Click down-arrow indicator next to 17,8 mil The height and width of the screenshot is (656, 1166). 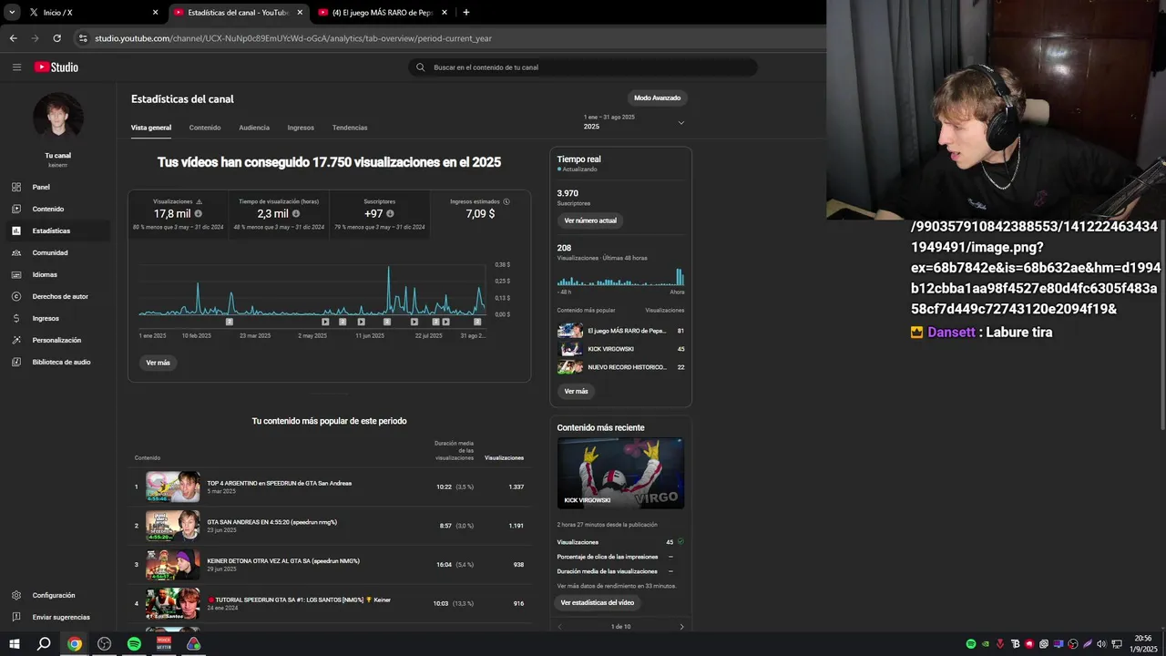[x=198, y=214]
